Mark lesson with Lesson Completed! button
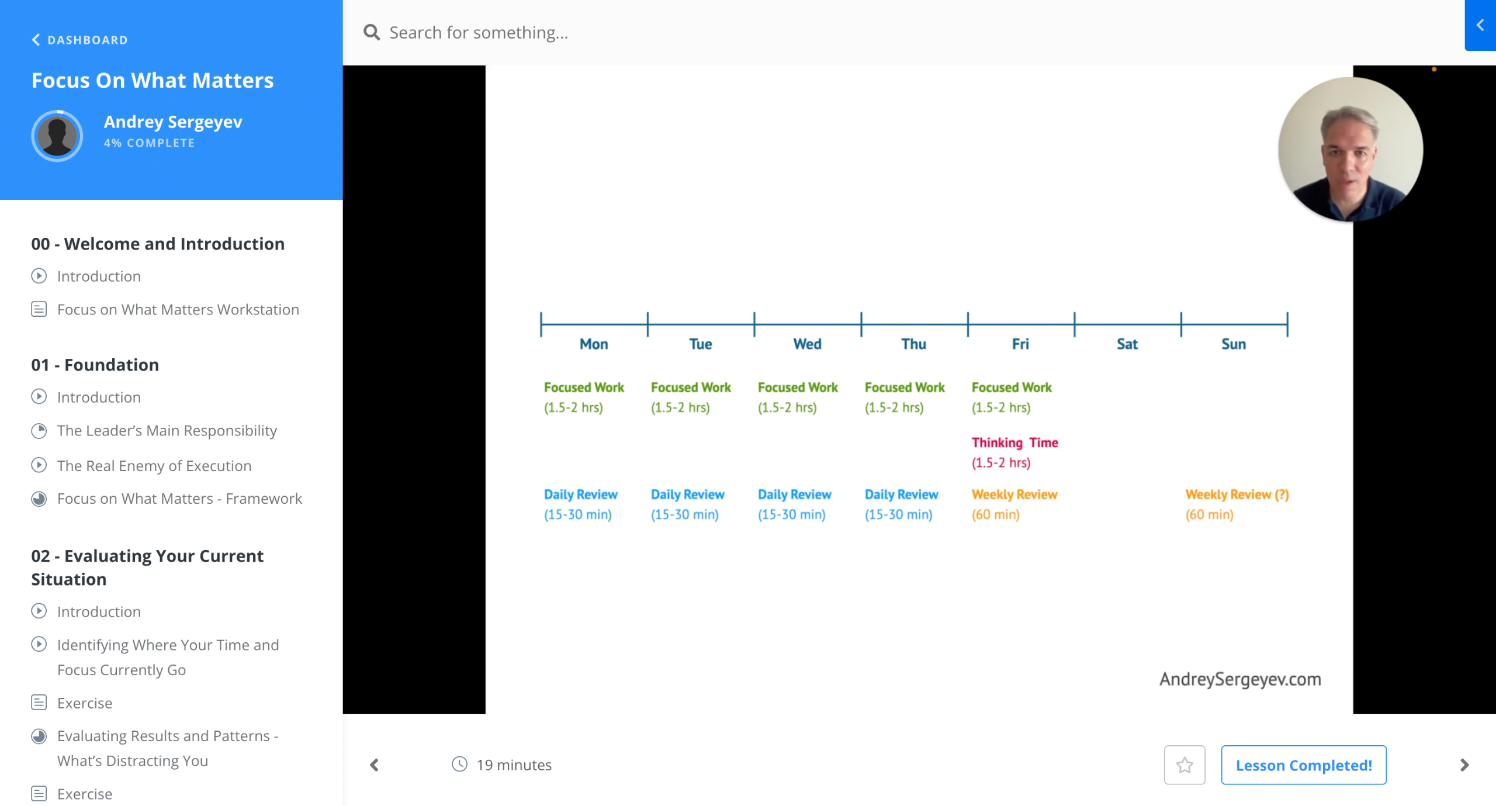Image resolution: width=1496 pixels, height=806 pixels. click(1303, 765)
